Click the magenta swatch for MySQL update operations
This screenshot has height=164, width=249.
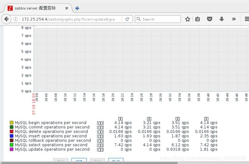point(11,149)
